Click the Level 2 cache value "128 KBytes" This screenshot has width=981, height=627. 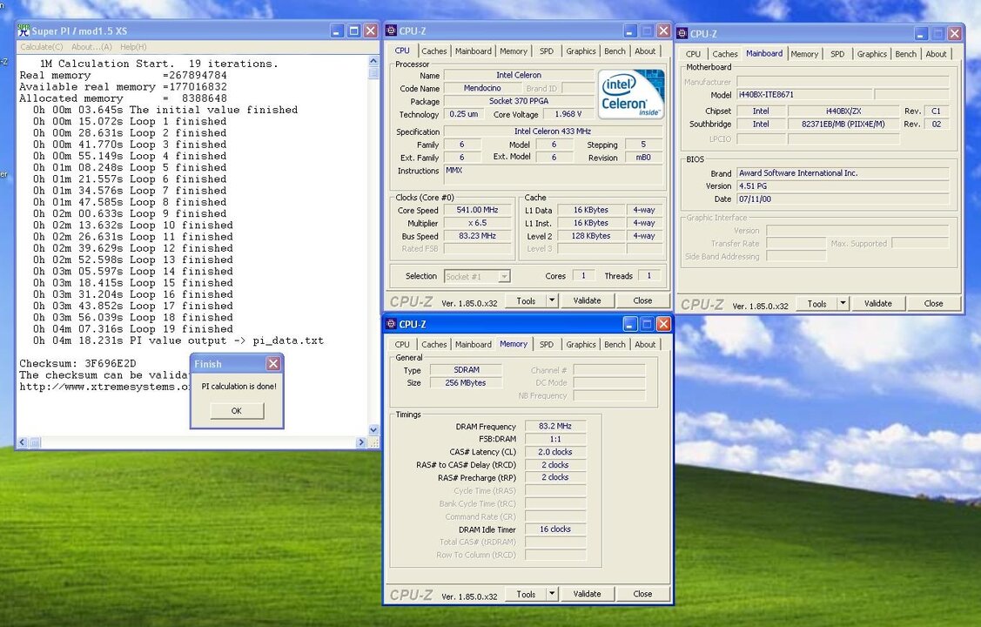pos(590,237)
